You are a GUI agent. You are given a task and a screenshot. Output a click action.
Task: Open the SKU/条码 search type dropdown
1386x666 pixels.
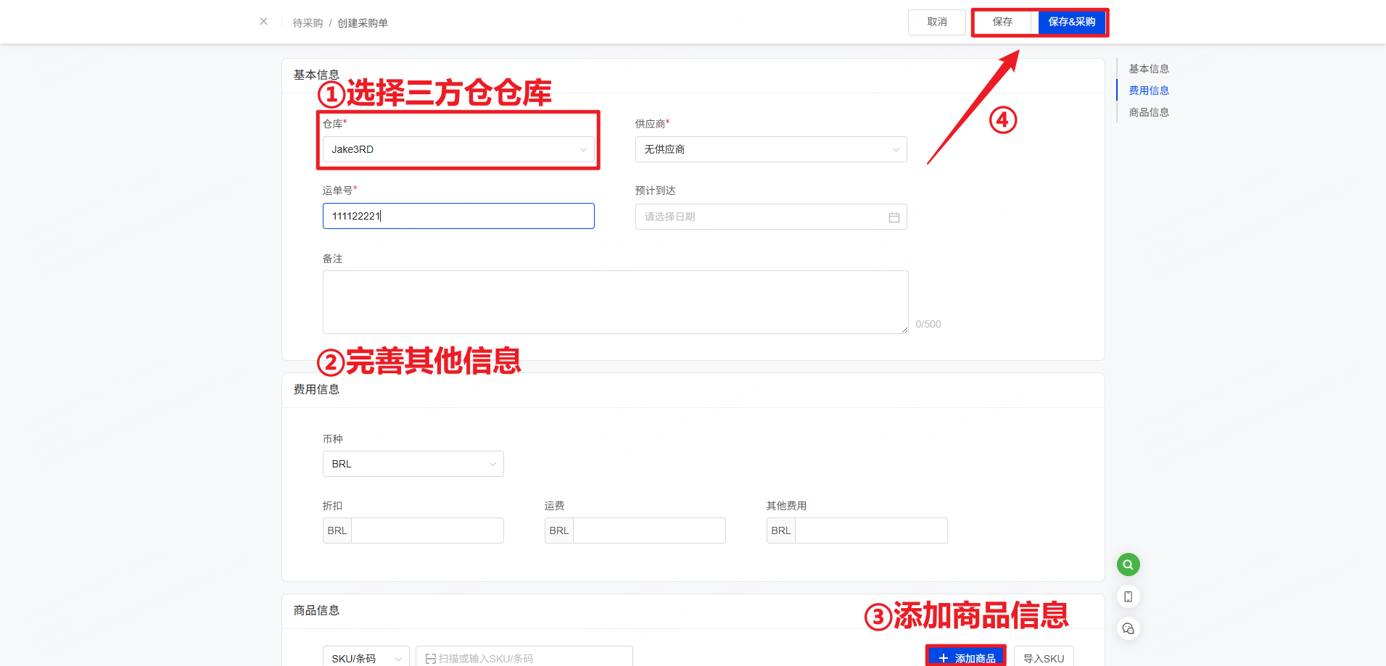pos(366,658)
